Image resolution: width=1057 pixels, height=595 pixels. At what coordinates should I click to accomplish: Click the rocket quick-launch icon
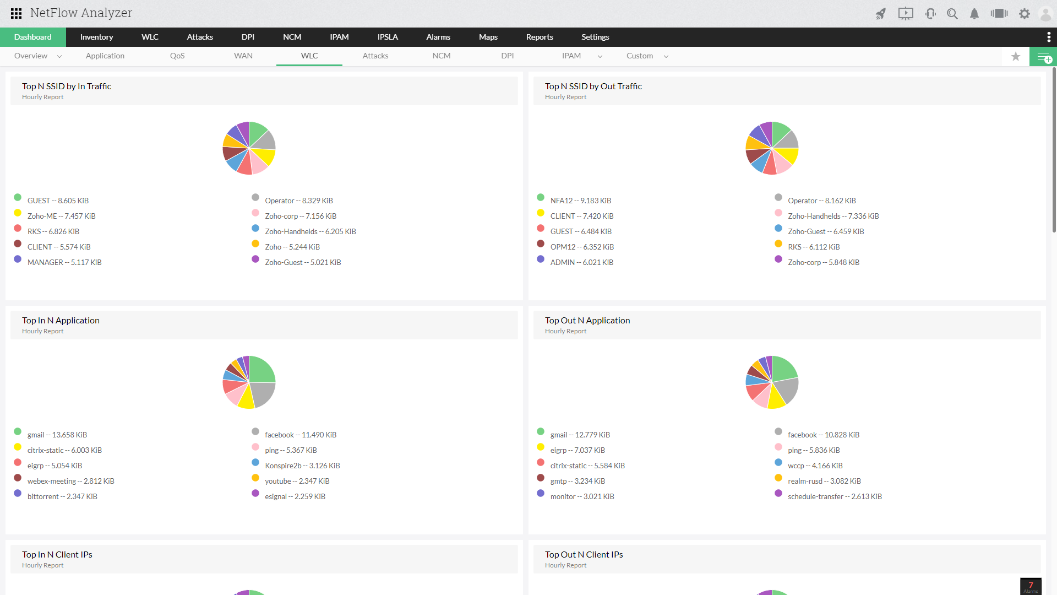click(881, 14)
